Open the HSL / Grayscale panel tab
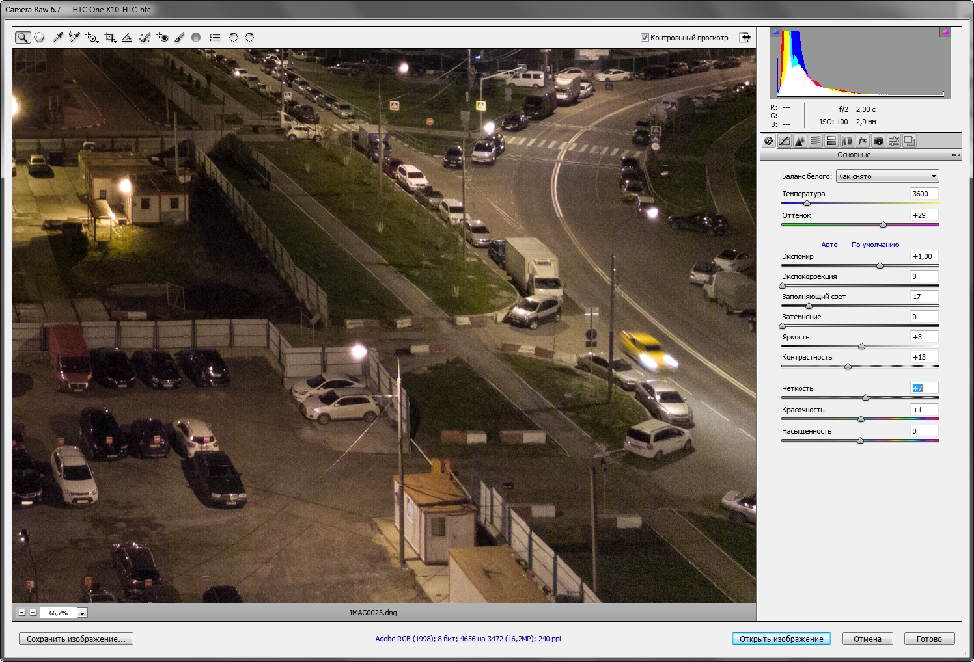Image resolution: width=974 pixels, height=662 pixels. 816,140
